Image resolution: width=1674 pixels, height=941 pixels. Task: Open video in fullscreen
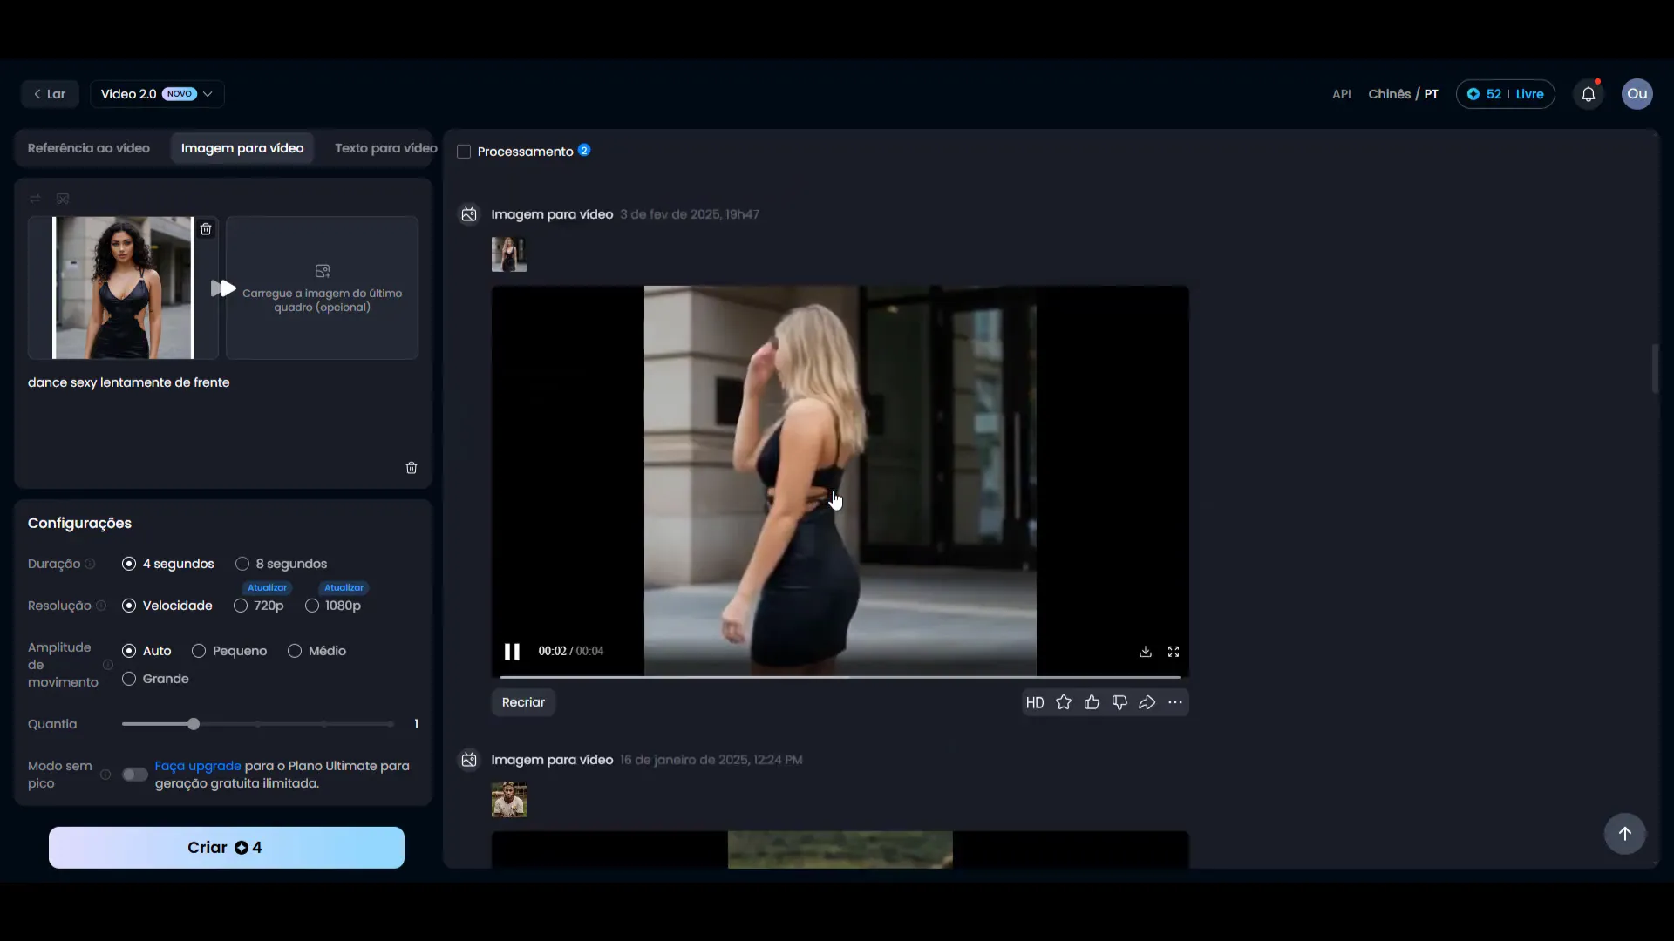click(x=1174, y=652)
